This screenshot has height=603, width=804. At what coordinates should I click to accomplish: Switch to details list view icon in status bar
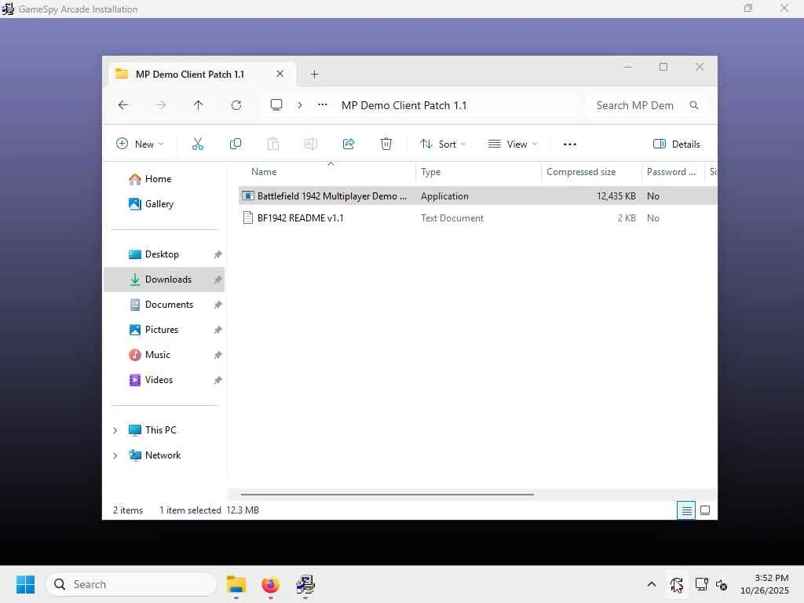click(686, 510)
